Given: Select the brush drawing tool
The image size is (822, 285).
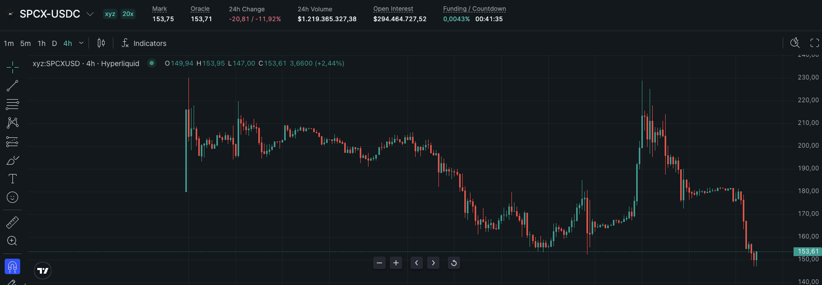Looking at the screenshot, I should pyautogui.click(x=12, y=160).
